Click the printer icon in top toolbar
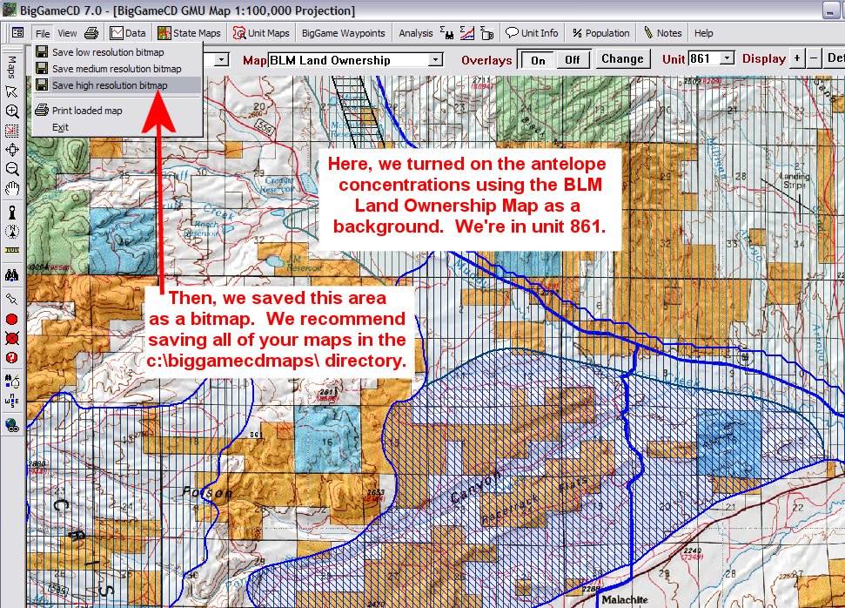This screenshot has height=608, width=845. pyautogui.click(x=91, y=33)
